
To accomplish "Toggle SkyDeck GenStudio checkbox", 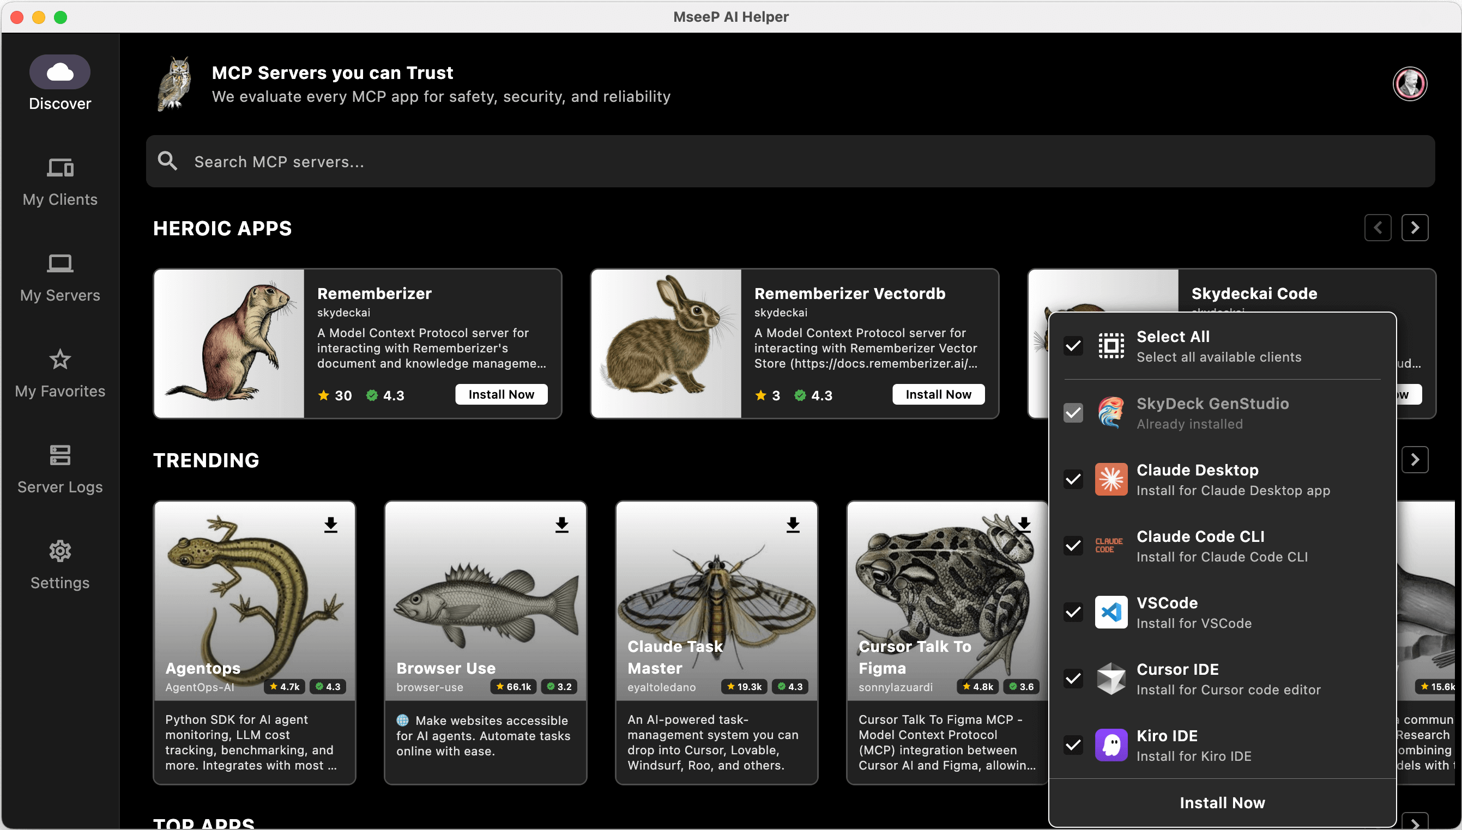I will (x=1073, y=413).
